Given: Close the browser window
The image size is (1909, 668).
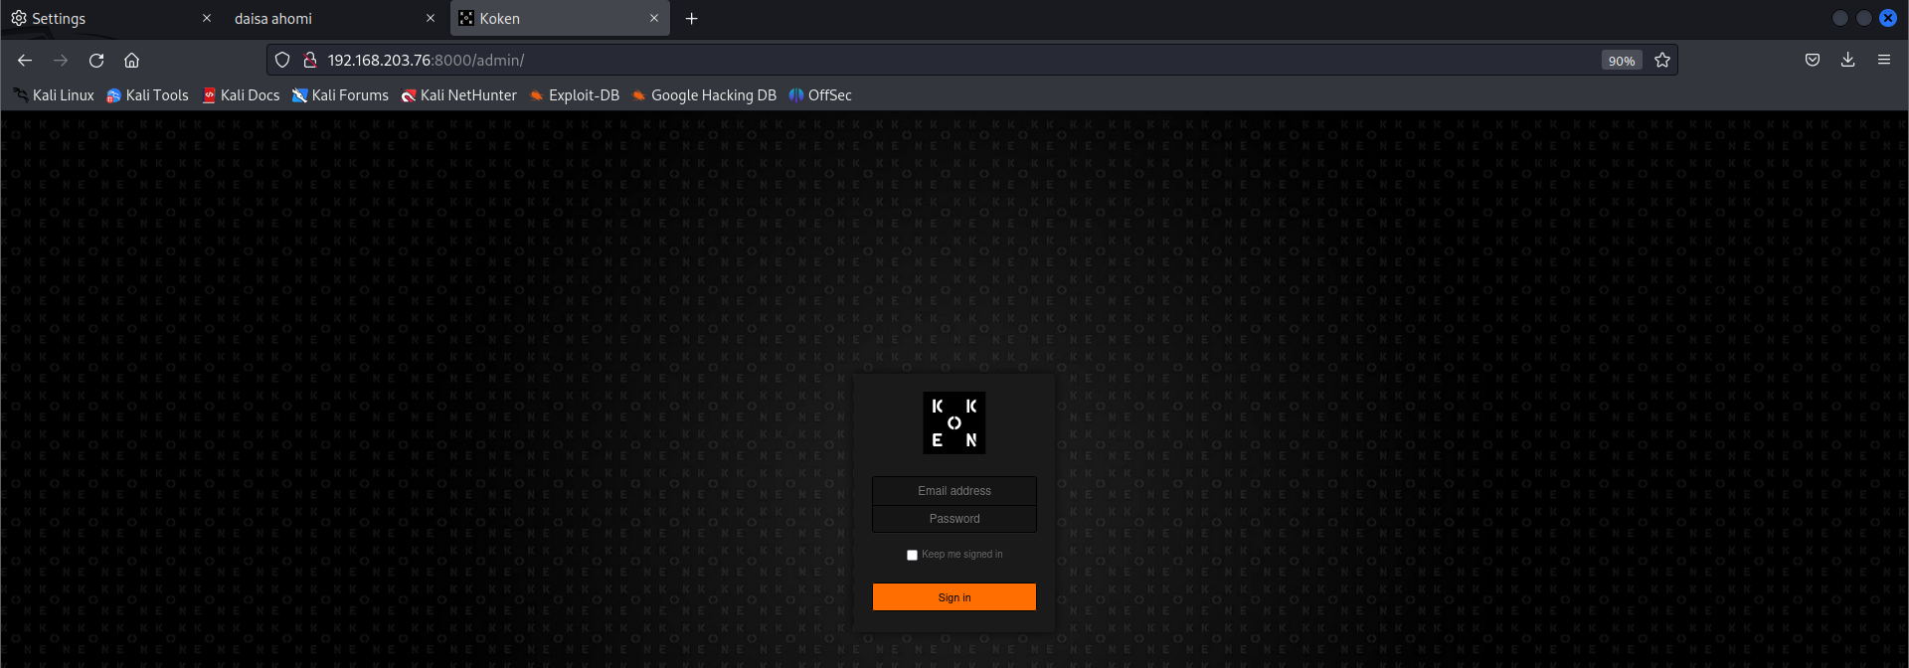Looking at the screenshot, I should [1888, 18].
